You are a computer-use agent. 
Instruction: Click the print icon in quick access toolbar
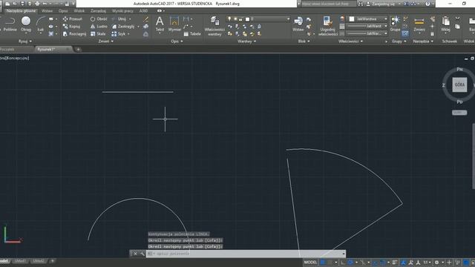pos(37,4)
